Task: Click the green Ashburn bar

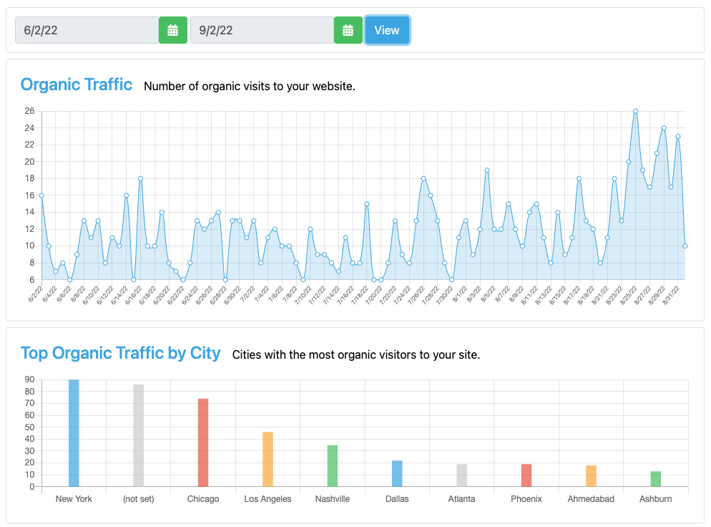Action: point(655,479)
